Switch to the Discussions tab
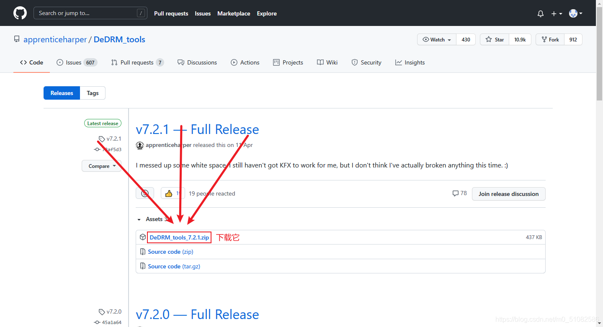Viewport: 603px width, 327px height. [197, 62]
